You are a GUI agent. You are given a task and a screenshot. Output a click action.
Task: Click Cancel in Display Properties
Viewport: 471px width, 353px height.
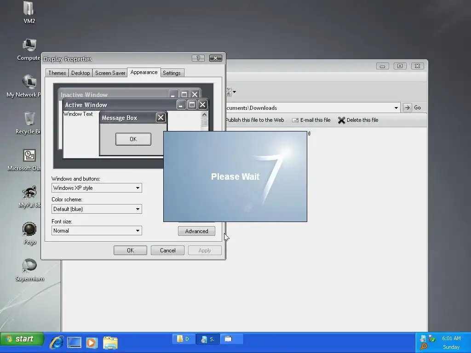[x=167, y=251]
